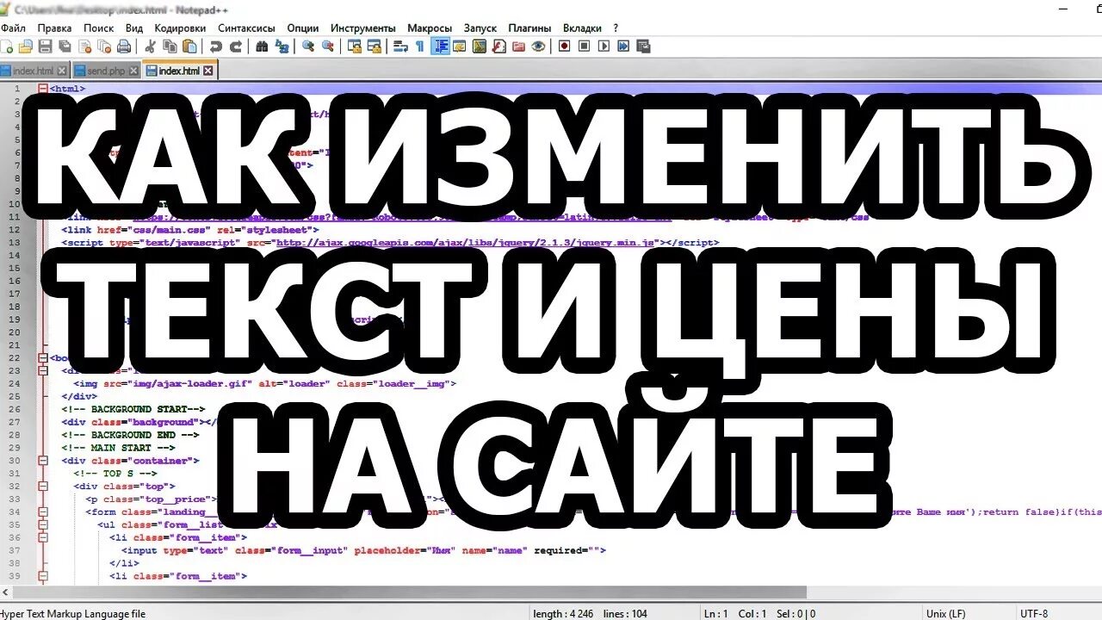Click line number 37 in the margin
This screenshot has height=620, width=1102.
tap(15, 550)
